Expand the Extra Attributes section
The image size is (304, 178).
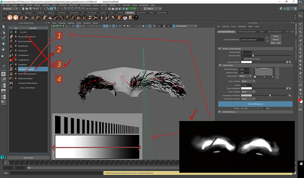pos(220,112)
